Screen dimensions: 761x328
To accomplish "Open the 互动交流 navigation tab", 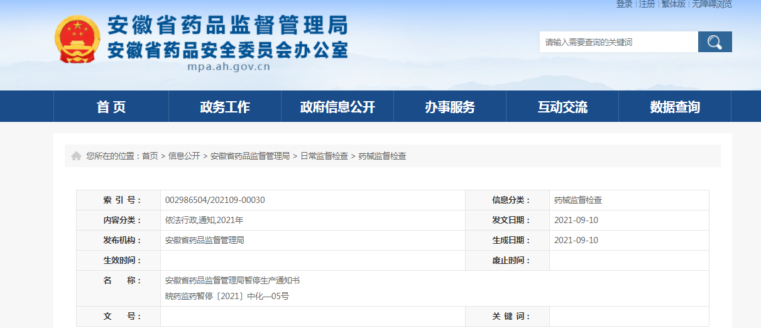I will 562,107.
